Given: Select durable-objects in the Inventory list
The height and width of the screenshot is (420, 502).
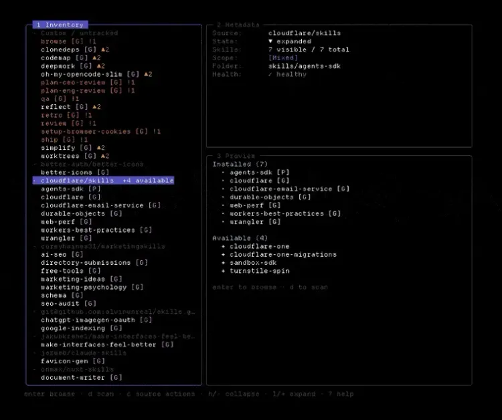Looking at the screenshot, I should [x=81, y=213].
